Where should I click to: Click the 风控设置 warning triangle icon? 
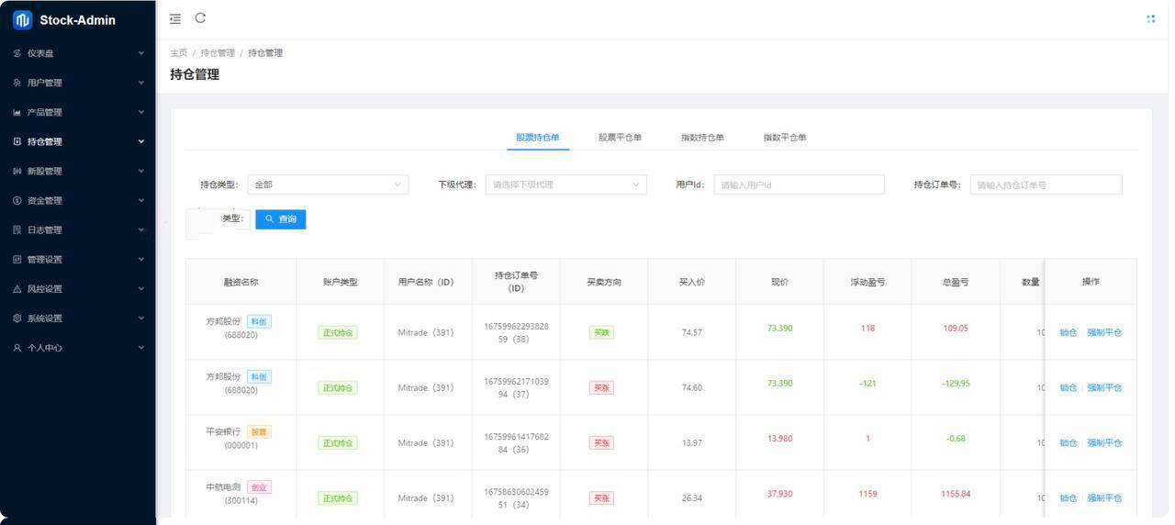(x=17, y=289)
